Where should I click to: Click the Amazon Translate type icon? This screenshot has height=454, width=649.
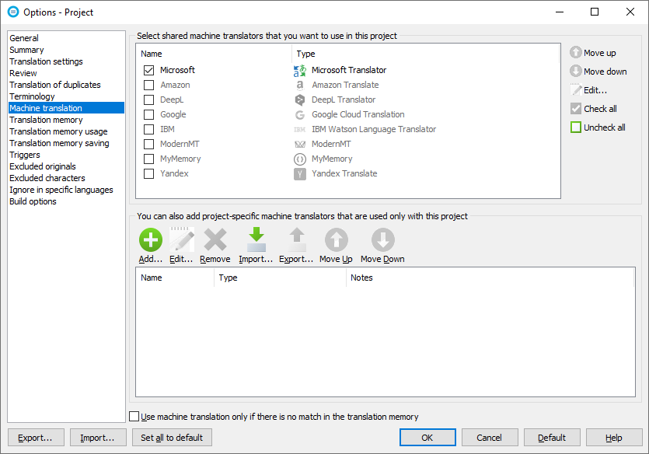[300, 86]
